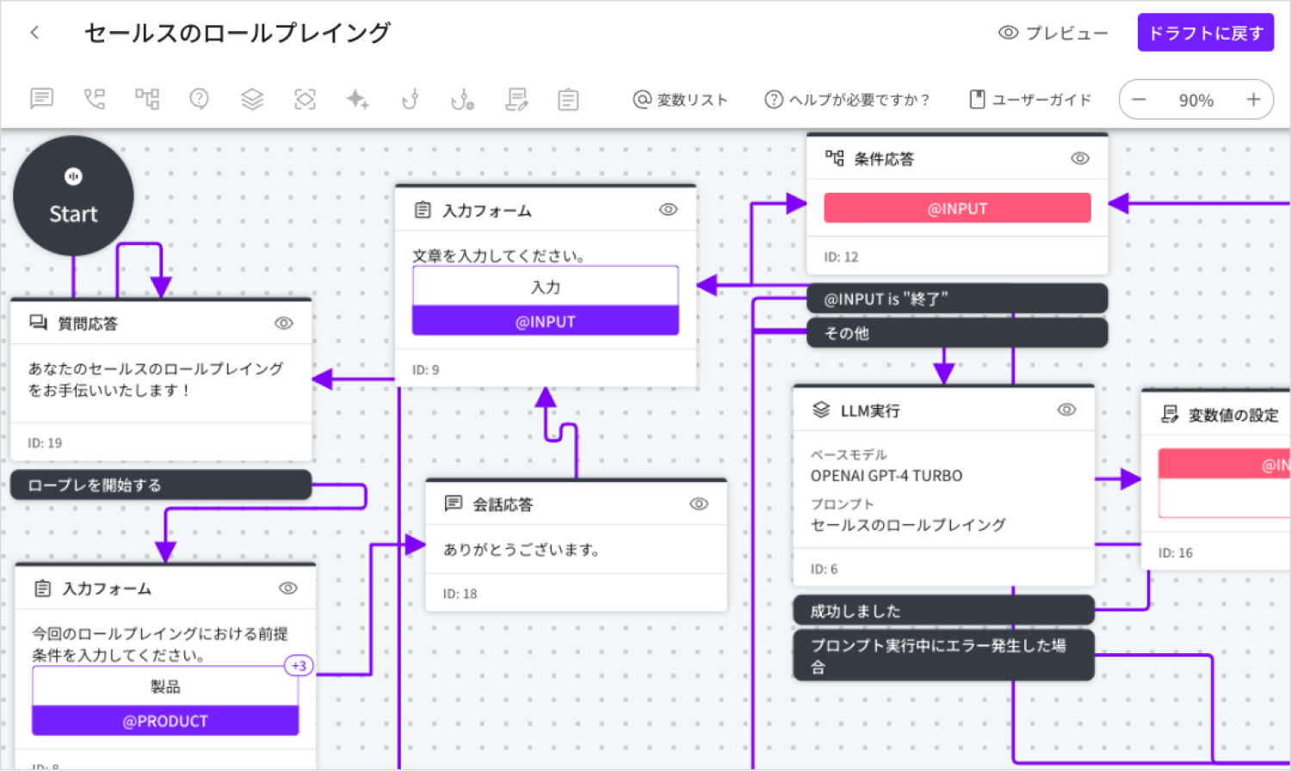Click the ID: 19 label
1291x771 pixels.
[x=45, y=443]
